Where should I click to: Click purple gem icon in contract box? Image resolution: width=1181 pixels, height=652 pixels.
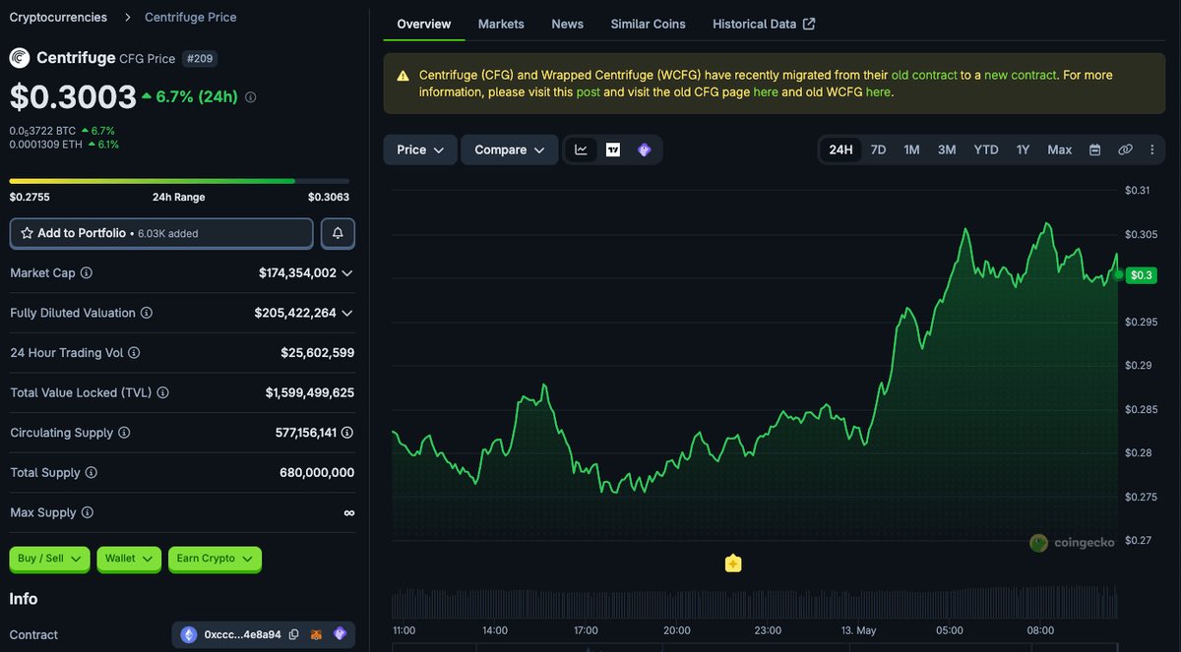point(341,634)
